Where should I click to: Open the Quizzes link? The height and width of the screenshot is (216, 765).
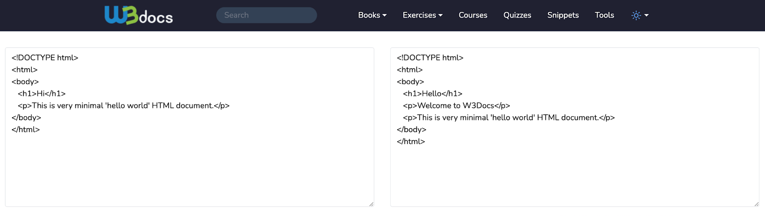517,15
